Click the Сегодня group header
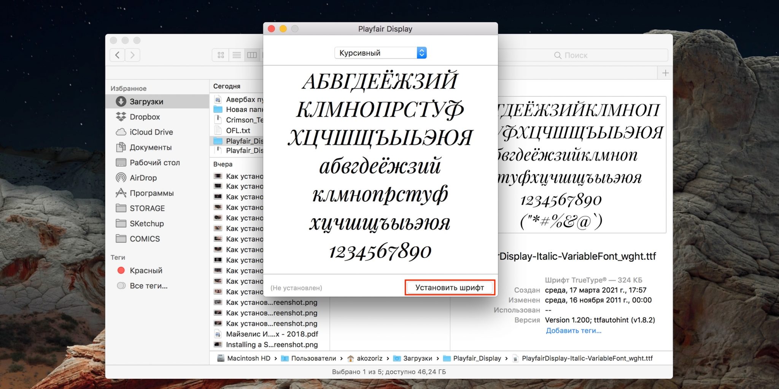The height and width of the screenshot is (389, 779). click(227, 86)
